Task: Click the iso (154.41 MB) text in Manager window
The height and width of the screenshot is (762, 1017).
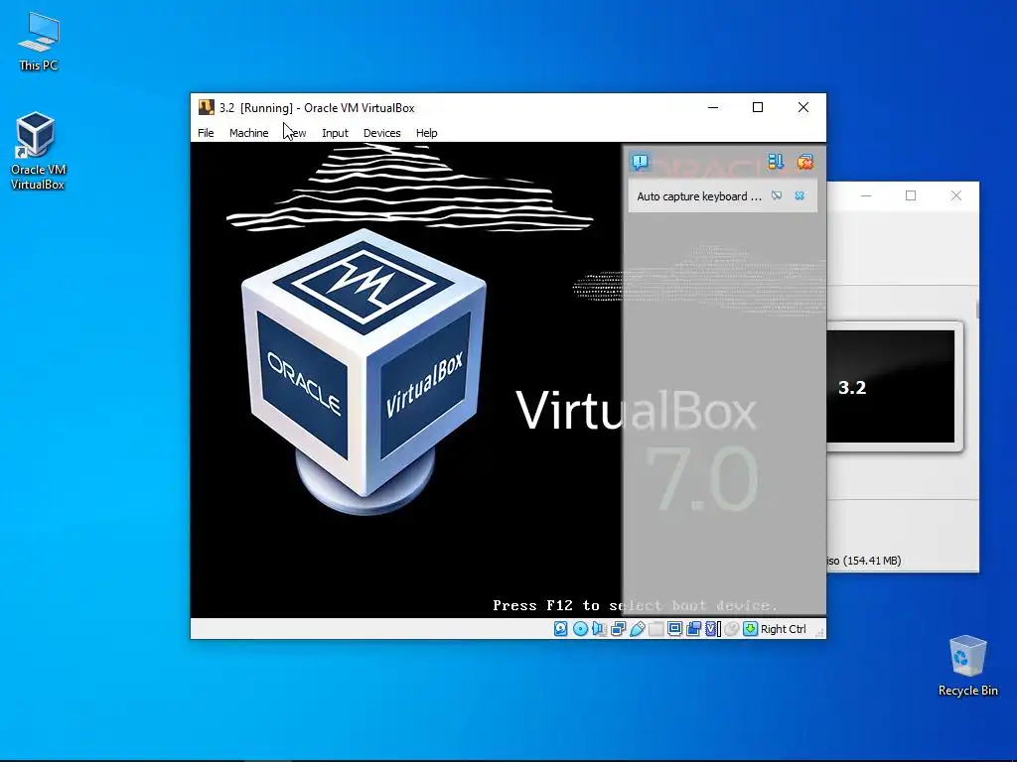Action: [864, 561]
